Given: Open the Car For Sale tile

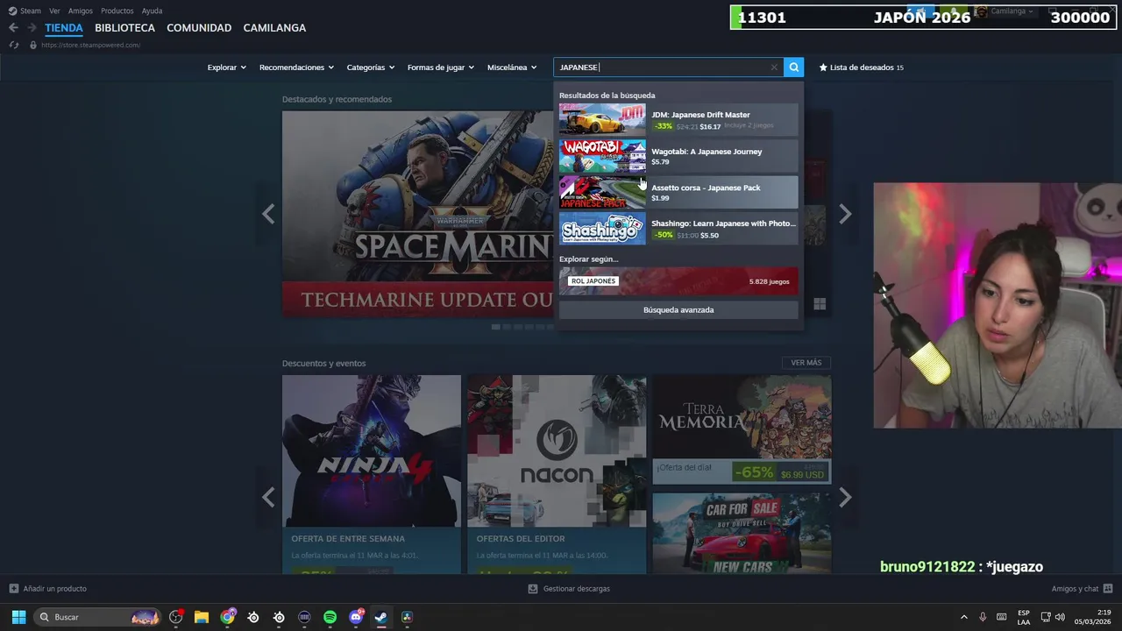Looking at the screenshot, I should tap(742, 533).
